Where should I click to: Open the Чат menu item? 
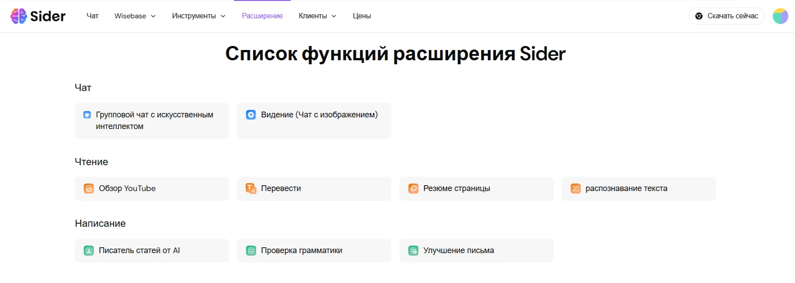[x=93, y=16]
